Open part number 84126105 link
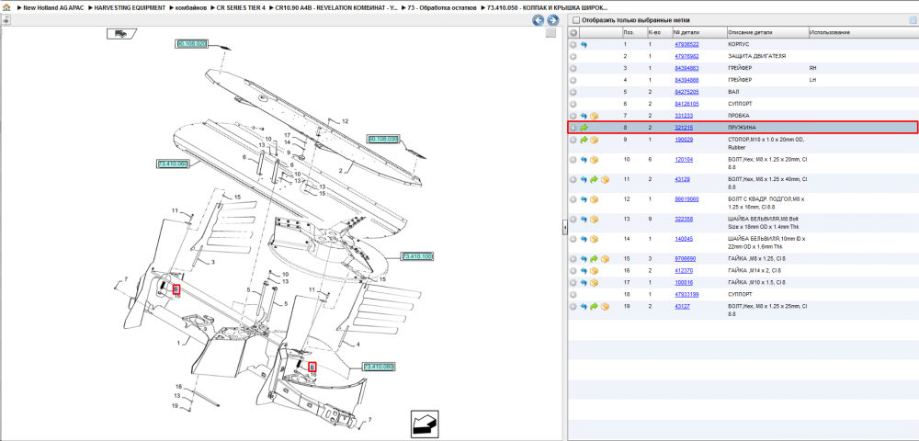 pos(686,104)
